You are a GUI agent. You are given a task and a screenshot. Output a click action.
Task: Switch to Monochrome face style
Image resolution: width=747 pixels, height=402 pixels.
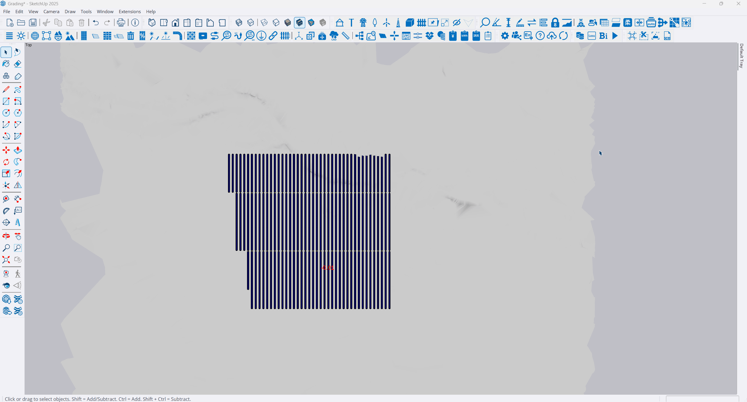323,23
